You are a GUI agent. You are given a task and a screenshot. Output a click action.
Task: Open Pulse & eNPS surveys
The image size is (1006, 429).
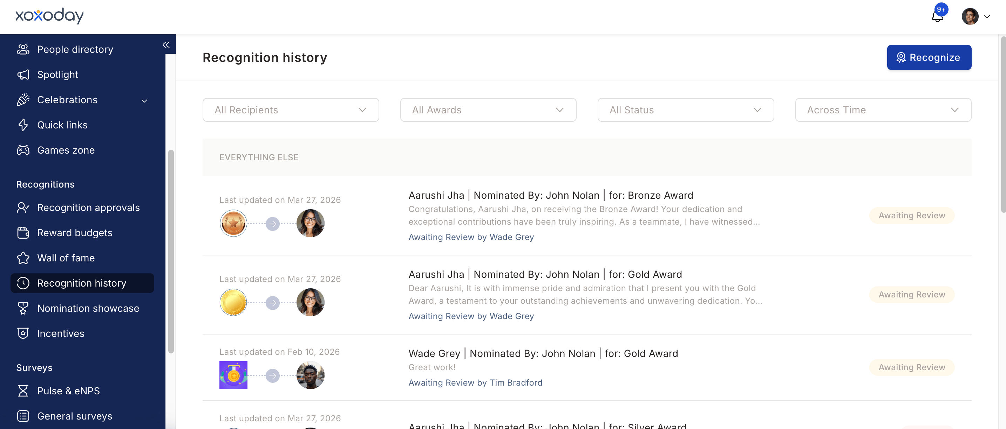68,391
